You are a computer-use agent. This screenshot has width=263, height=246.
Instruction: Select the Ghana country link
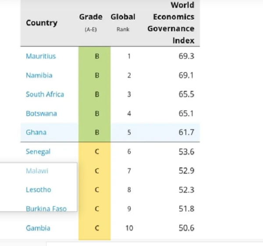[x=36, y=132]
